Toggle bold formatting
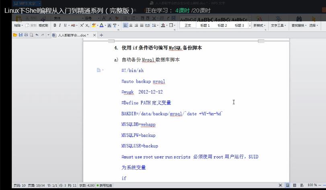Viewport: 326px width, 190px height. [x=55, y=25]
